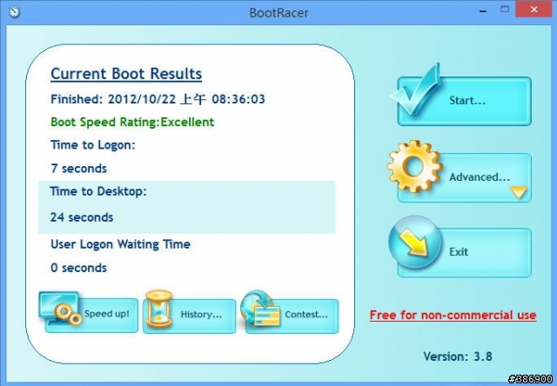Click the Finished date and time line
The image size is (557, 386).
click(158, 99)
